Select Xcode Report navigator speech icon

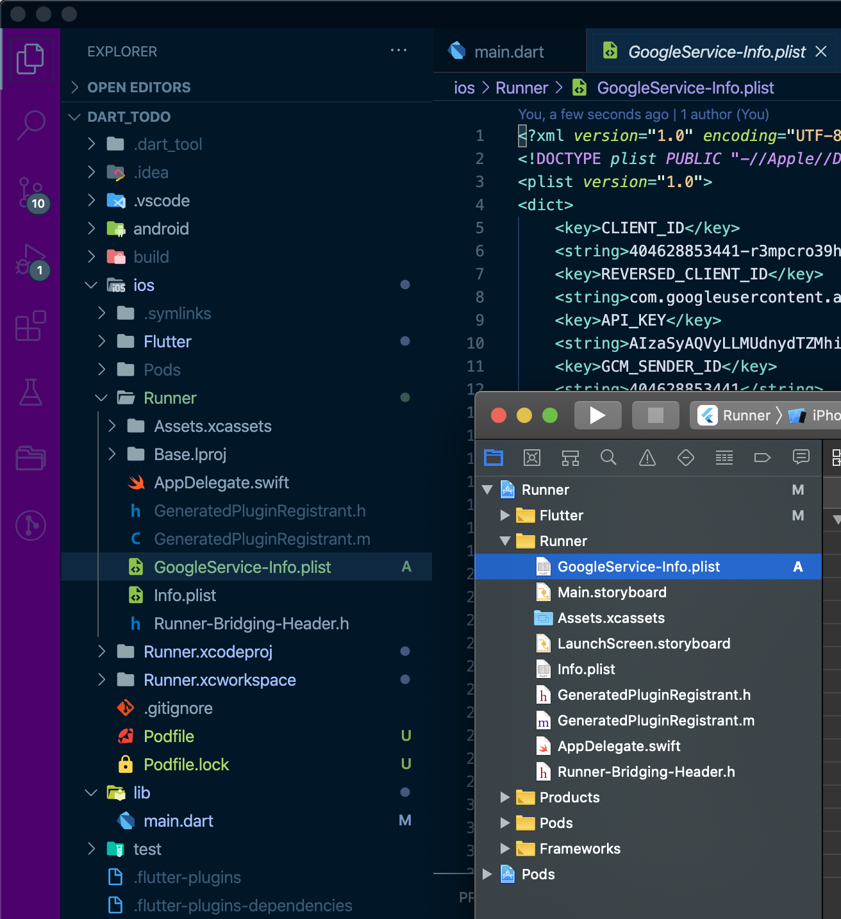(801, 457)
